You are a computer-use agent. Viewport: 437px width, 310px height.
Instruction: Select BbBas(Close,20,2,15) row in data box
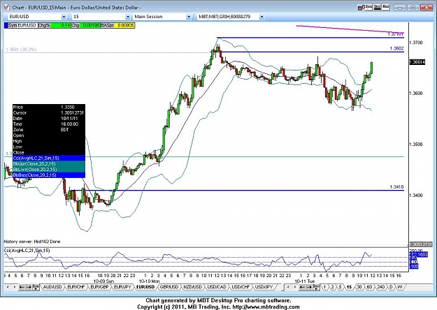pyautogui.click(x=49, y=175)
